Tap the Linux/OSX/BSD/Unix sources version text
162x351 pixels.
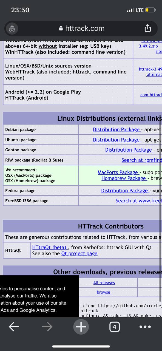[x=48, y=66]
